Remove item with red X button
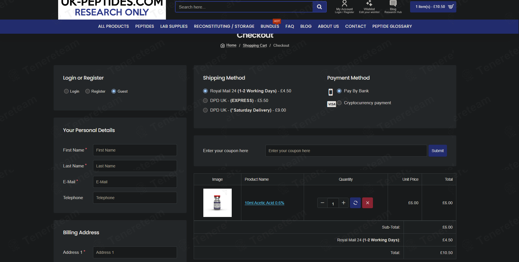The width and height of the screenshot is (519, 262). [x=368, y=203]
